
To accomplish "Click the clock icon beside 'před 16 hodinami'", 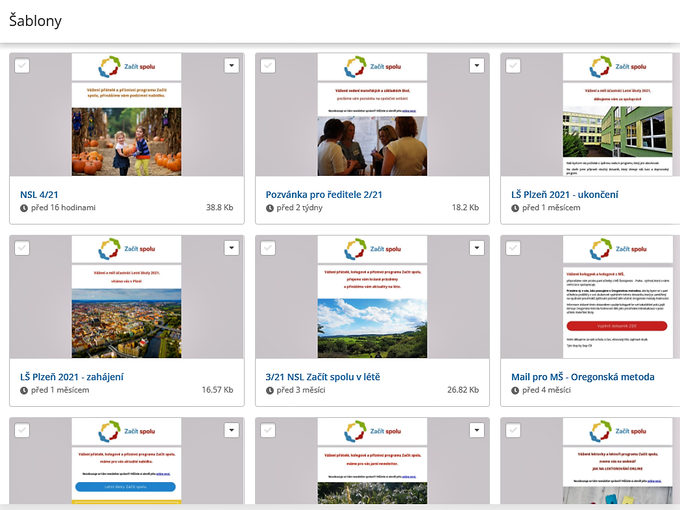I will 24,208.
